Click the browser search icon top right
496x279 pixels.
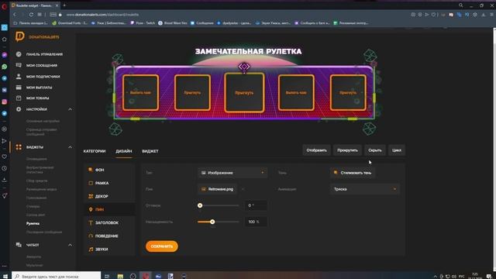[x=461, y=5]
